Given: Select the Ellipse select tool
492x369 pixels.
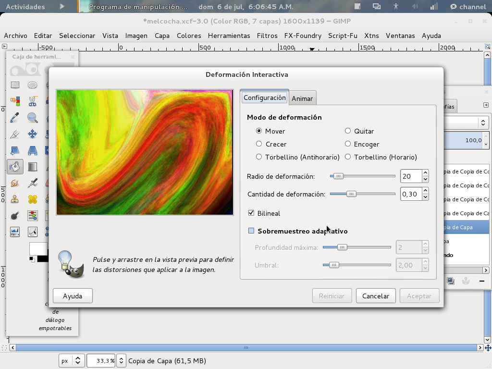Looking at the screenshot, I should tap(32, 85).
